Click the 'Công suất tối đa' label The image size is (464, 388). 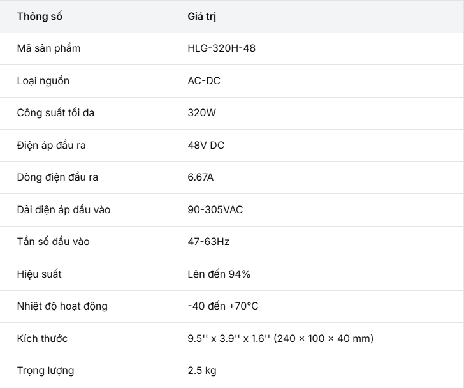point(56,113)
